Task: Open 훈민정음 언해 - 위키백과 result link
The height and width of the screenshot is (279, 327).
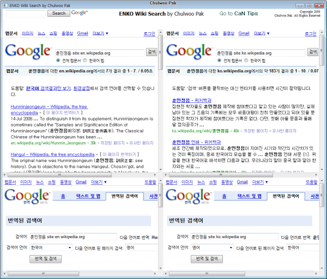Action: 196,142
